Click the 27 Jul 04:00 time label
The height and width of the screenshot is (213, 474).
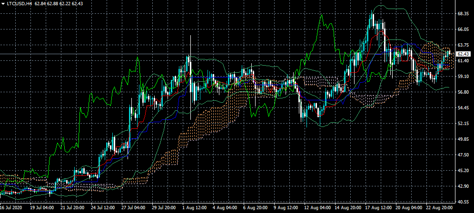(x=134, y=208)
